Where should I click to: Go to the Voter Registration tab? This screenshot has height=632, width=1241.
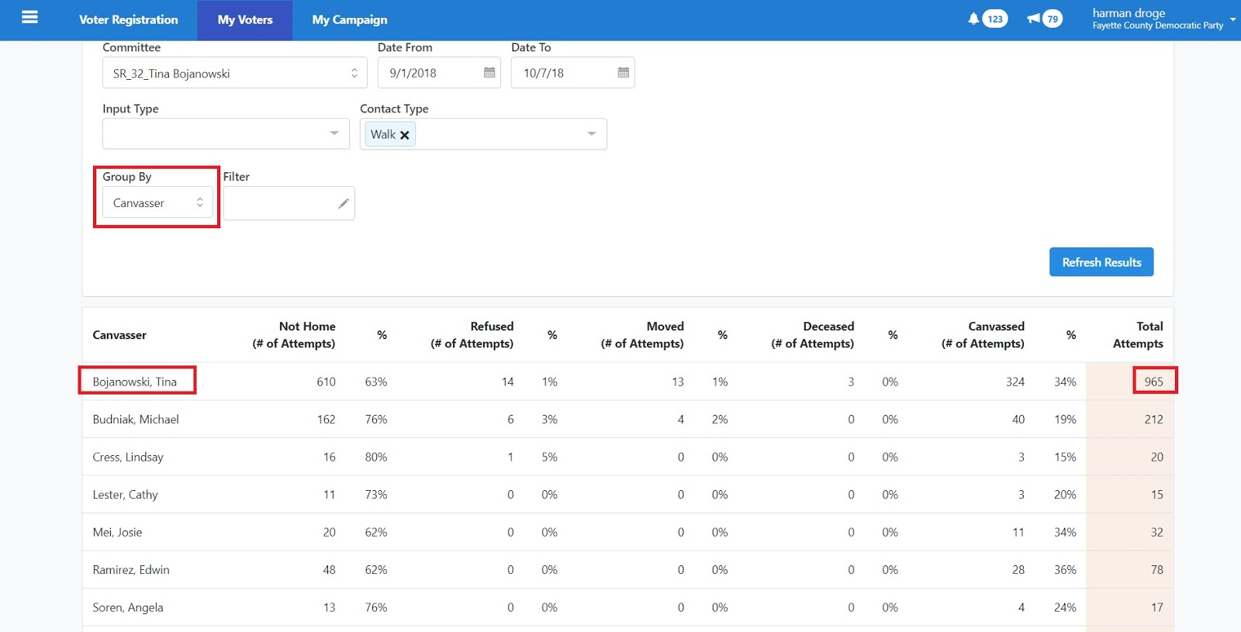[x=129, y=20]
